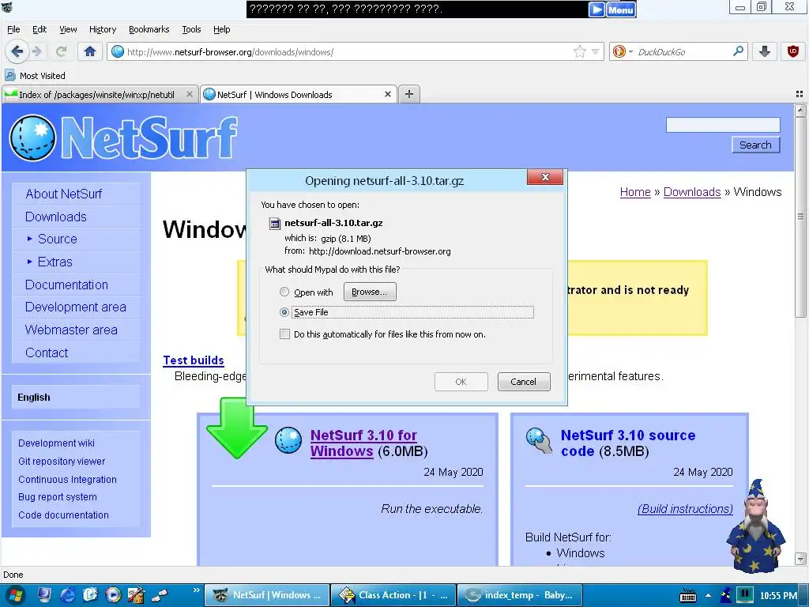This screenshot has height=607, width=809.
Task: Click OK in the Opening dialog
Action: click(x=461, y=382)
